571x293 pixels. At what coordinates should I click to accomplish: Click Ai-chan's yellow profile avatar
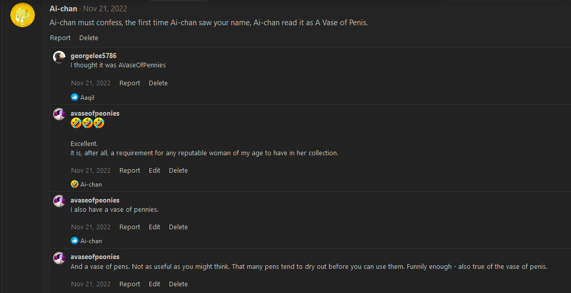point(23,15)
